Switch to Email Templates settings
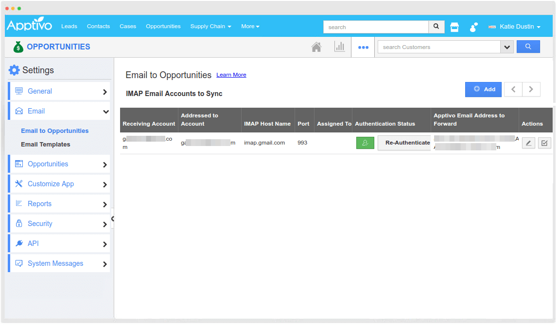The width and height of the screenshot is (559, 325). tap(46, 144)
